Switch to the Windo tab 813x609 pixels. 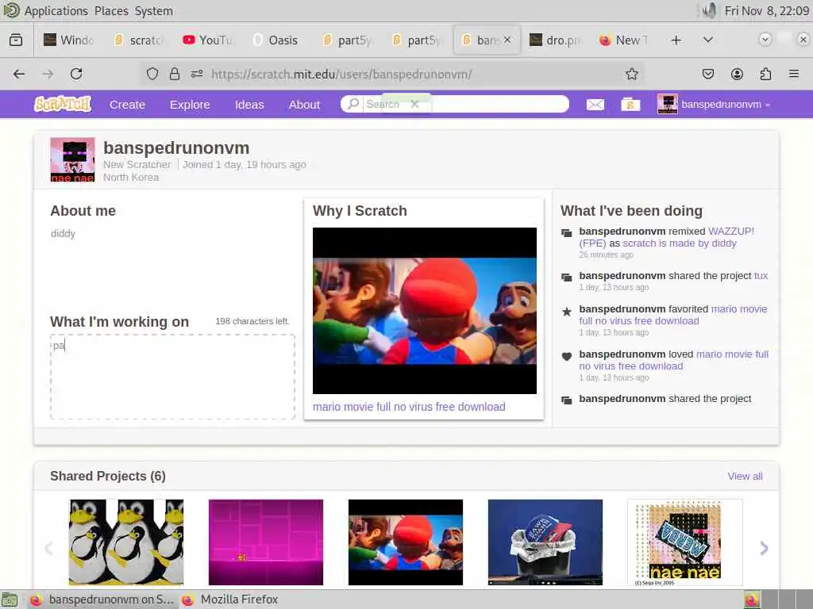70,40
